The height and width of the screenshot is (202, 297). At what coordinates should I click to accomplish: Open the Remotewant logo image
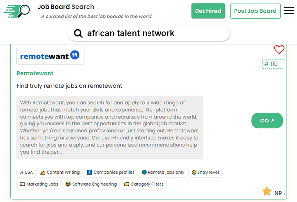(50, 56)
